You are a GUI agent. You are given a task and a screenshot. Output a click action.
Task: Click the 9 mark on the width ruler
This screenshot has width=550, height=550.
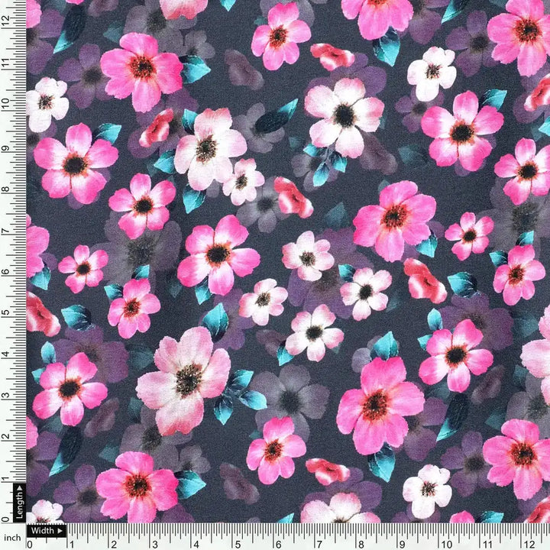tap(403, 543)
